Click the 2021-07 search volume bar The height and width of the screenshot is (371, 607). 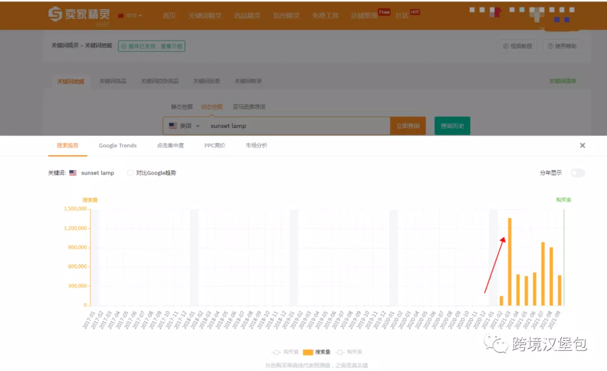point(543,273)
